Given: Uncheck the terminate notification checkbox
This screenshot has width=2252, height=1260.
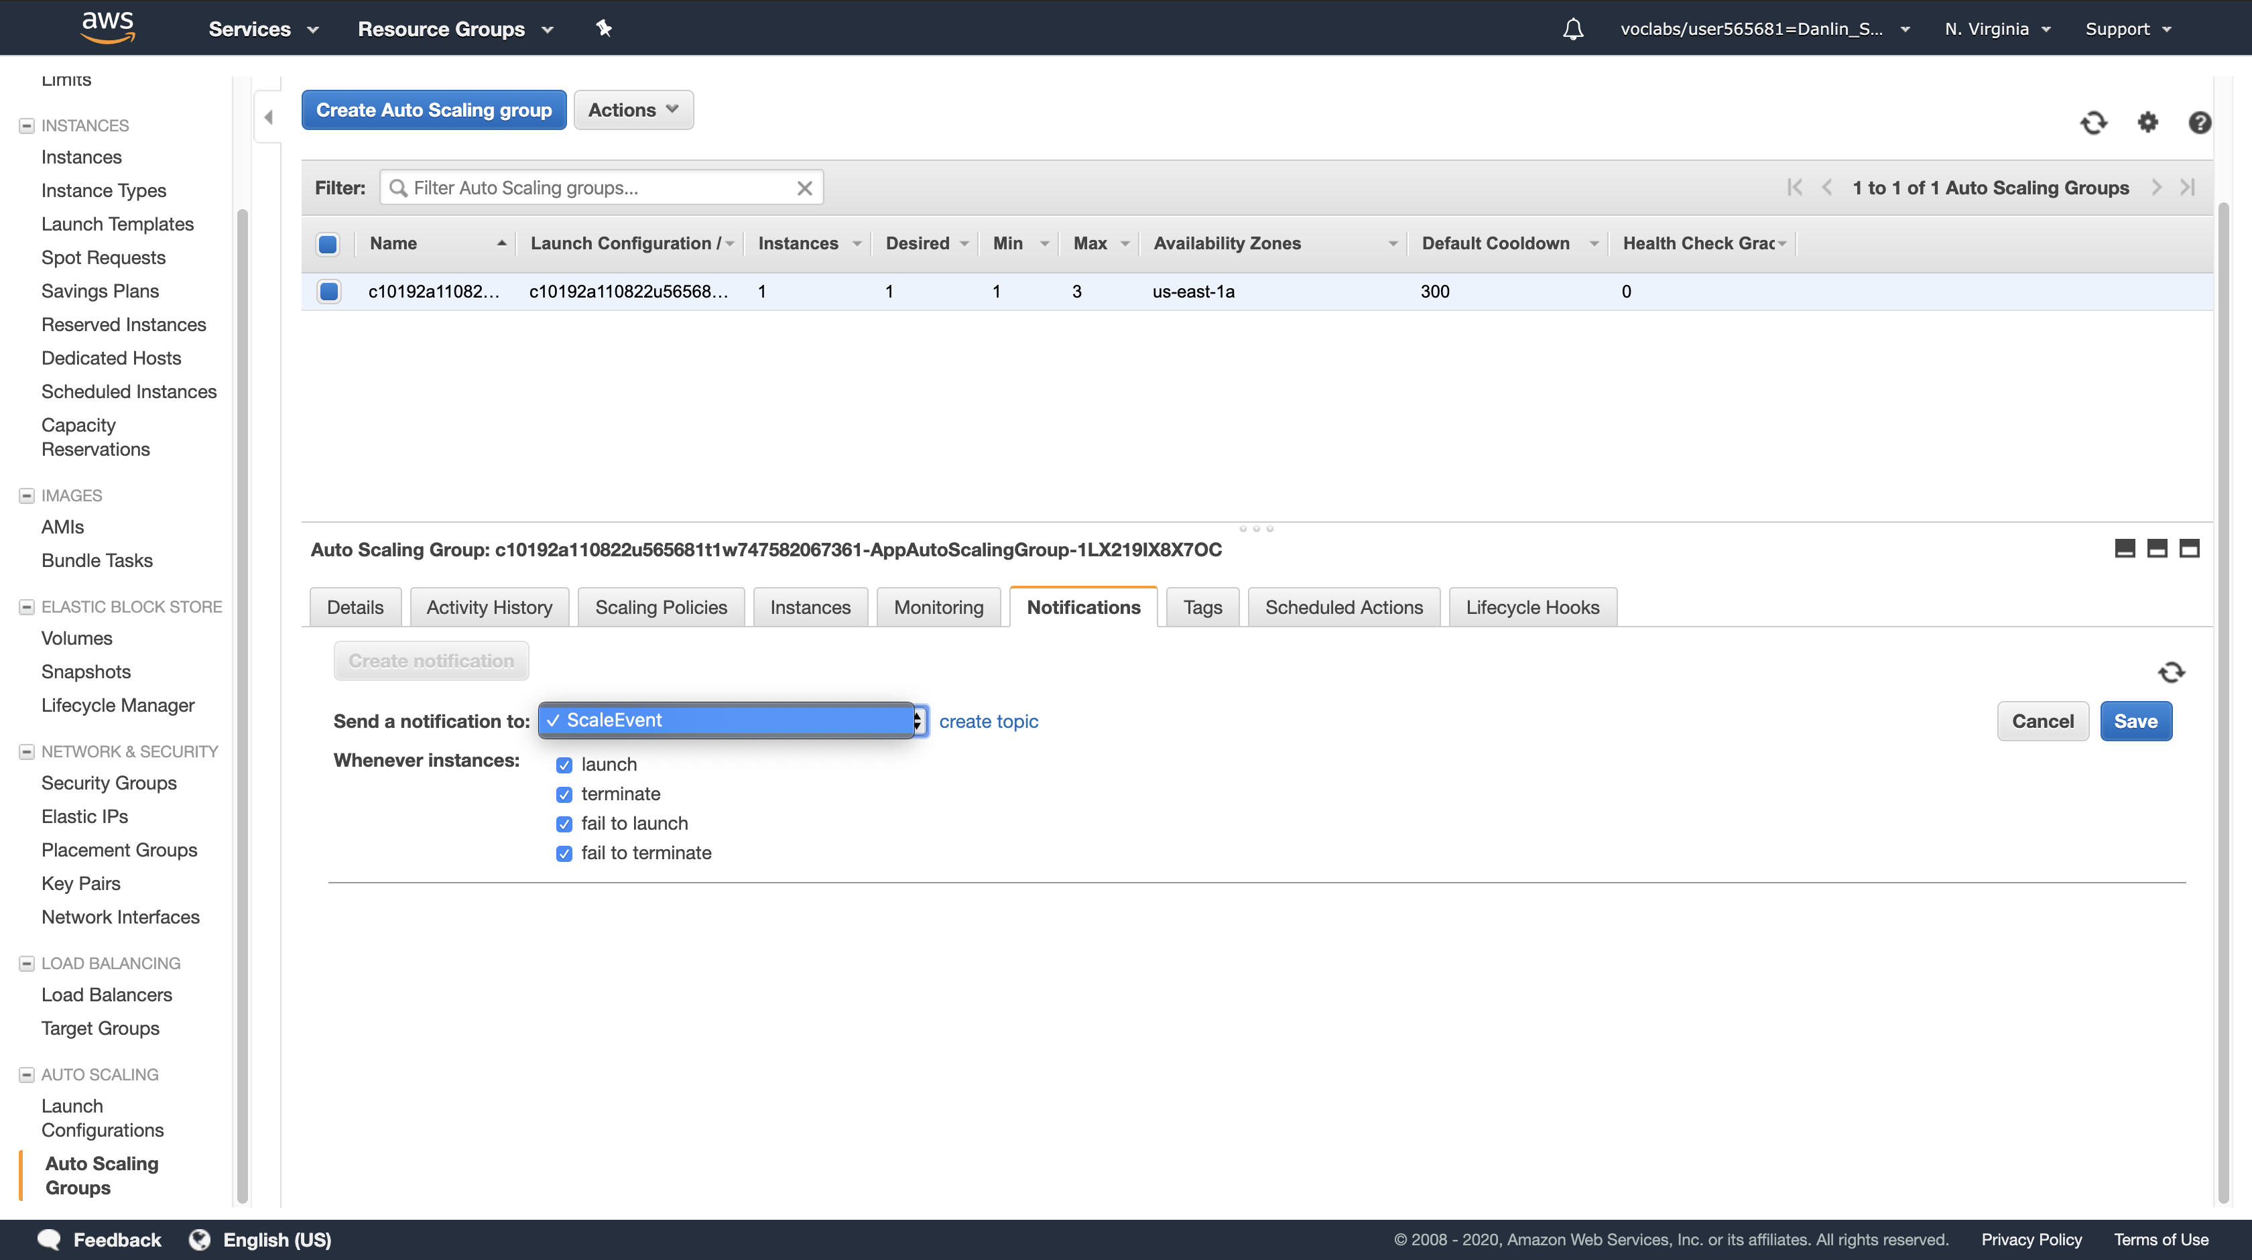Looking at the screenshot, I should (x=564, y=794).
